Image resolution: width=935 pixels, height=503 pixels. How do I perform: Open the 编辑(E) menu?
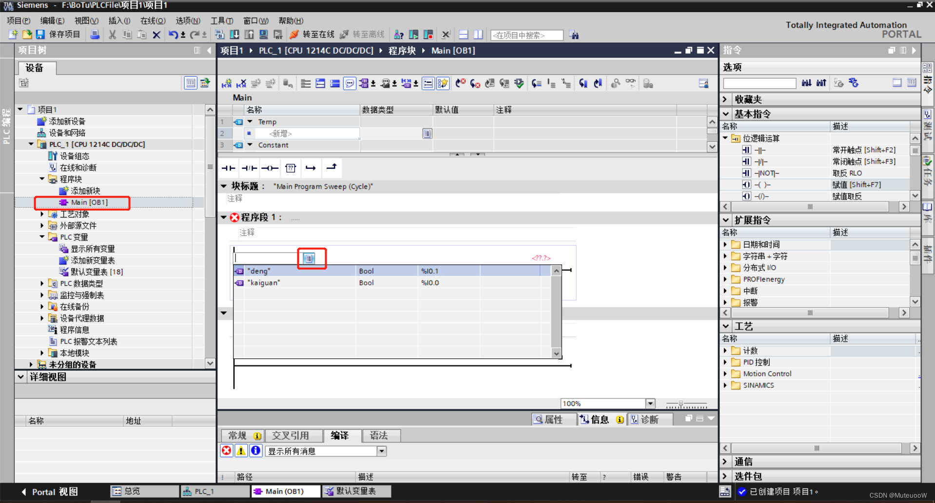pyautogui.click(x=52, y=20)
